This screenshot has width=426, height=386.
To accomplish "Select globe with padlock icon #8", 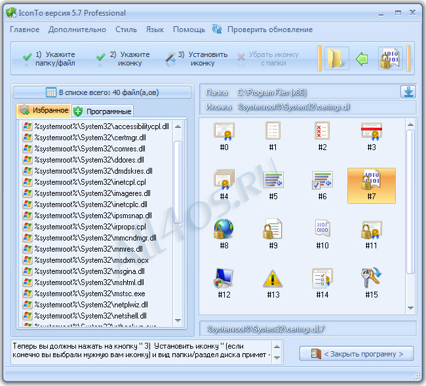I will point(224,235).
